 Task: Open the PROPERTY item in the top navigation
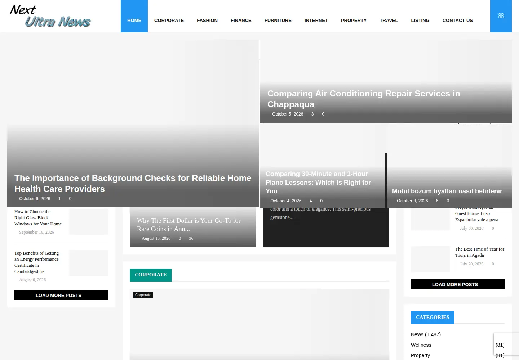(x=354, y=21)
